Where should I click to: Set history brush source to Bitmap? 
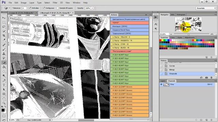click(161, 70)
